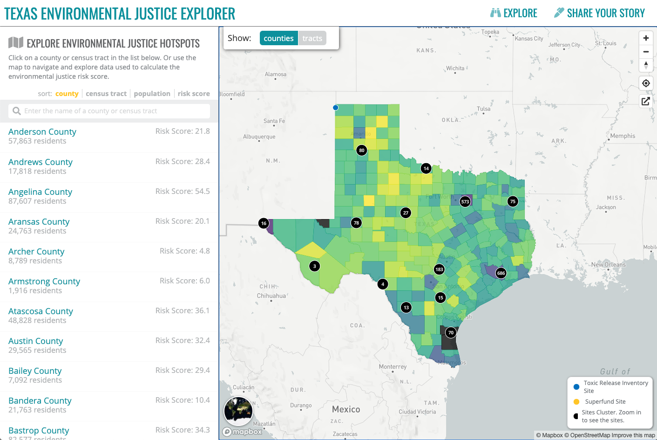The width and height of the screenshot is (657, 440).
Task: Open the Mapbox attribution link
Action: click(x=549, y=435)
